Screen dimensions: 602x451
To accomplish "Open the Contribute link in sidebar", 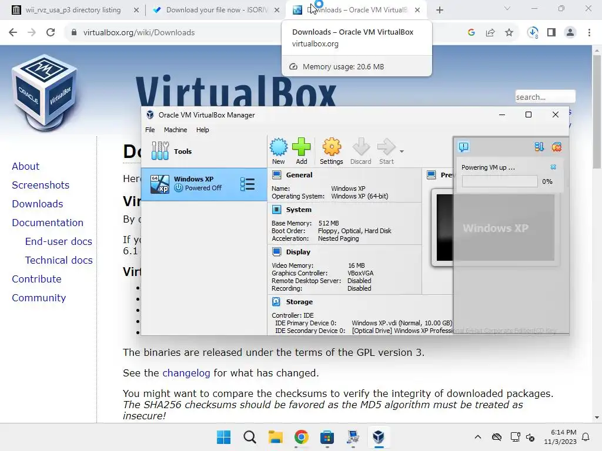I will tap(36, 279).
